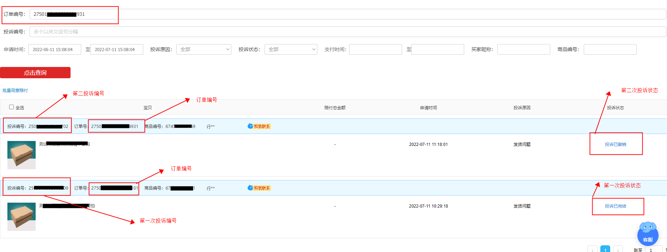Screen dimensions: 667x252
Task: Open 和我联系 chat for first complaint row
Action: [259, 126]
